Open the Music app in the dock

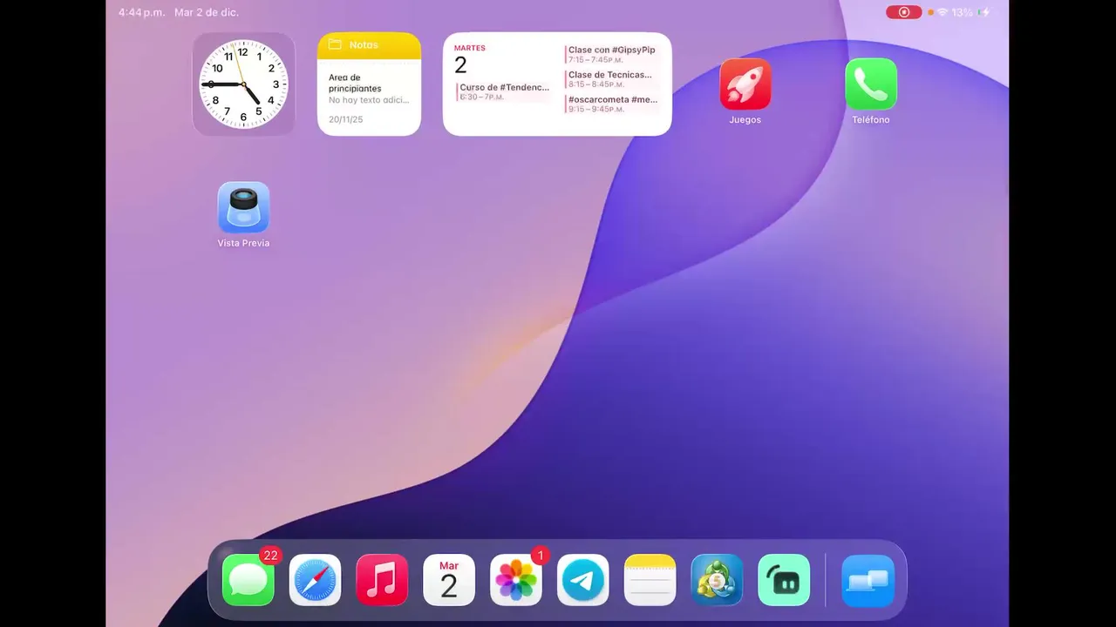tap(382, 580)
